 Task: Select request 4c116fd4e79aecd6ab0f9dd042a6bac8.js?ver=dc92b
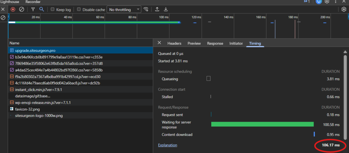(80, 83)
